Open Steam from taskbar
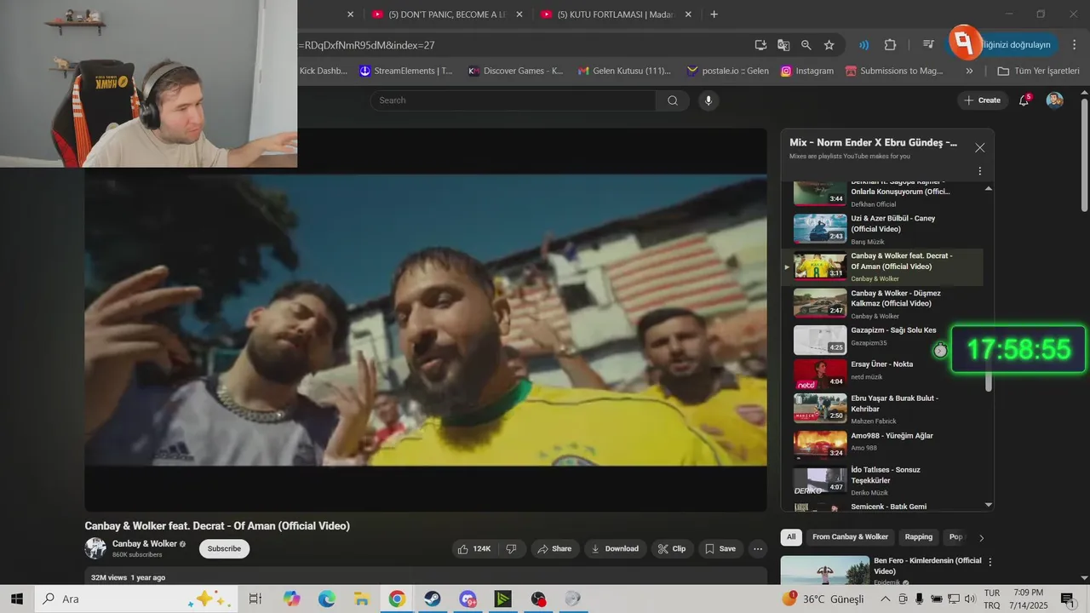 433,599
